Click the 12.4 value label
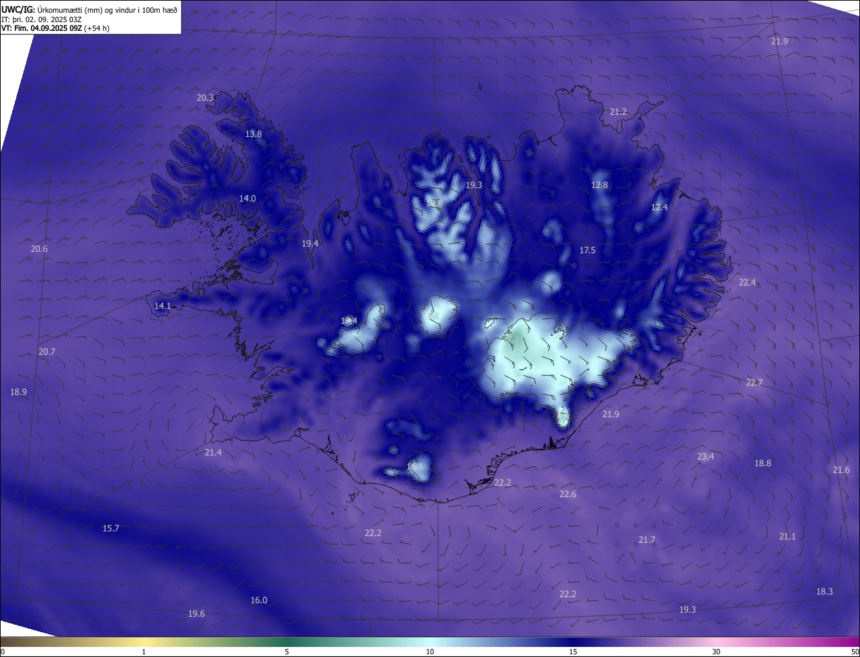 [659, 208]
